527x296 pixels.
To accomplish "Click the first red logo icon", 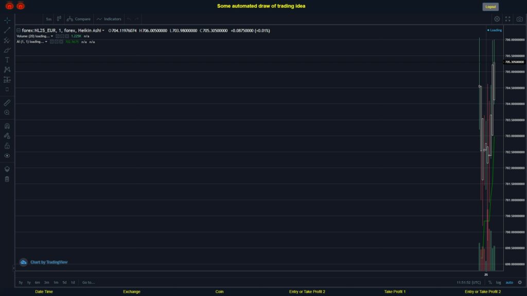I will point(9,6).
